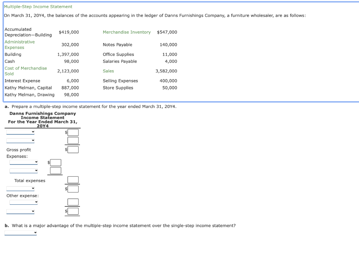Click the Merchandise Inventory link
359x259 pixels.
pos(127,32)
